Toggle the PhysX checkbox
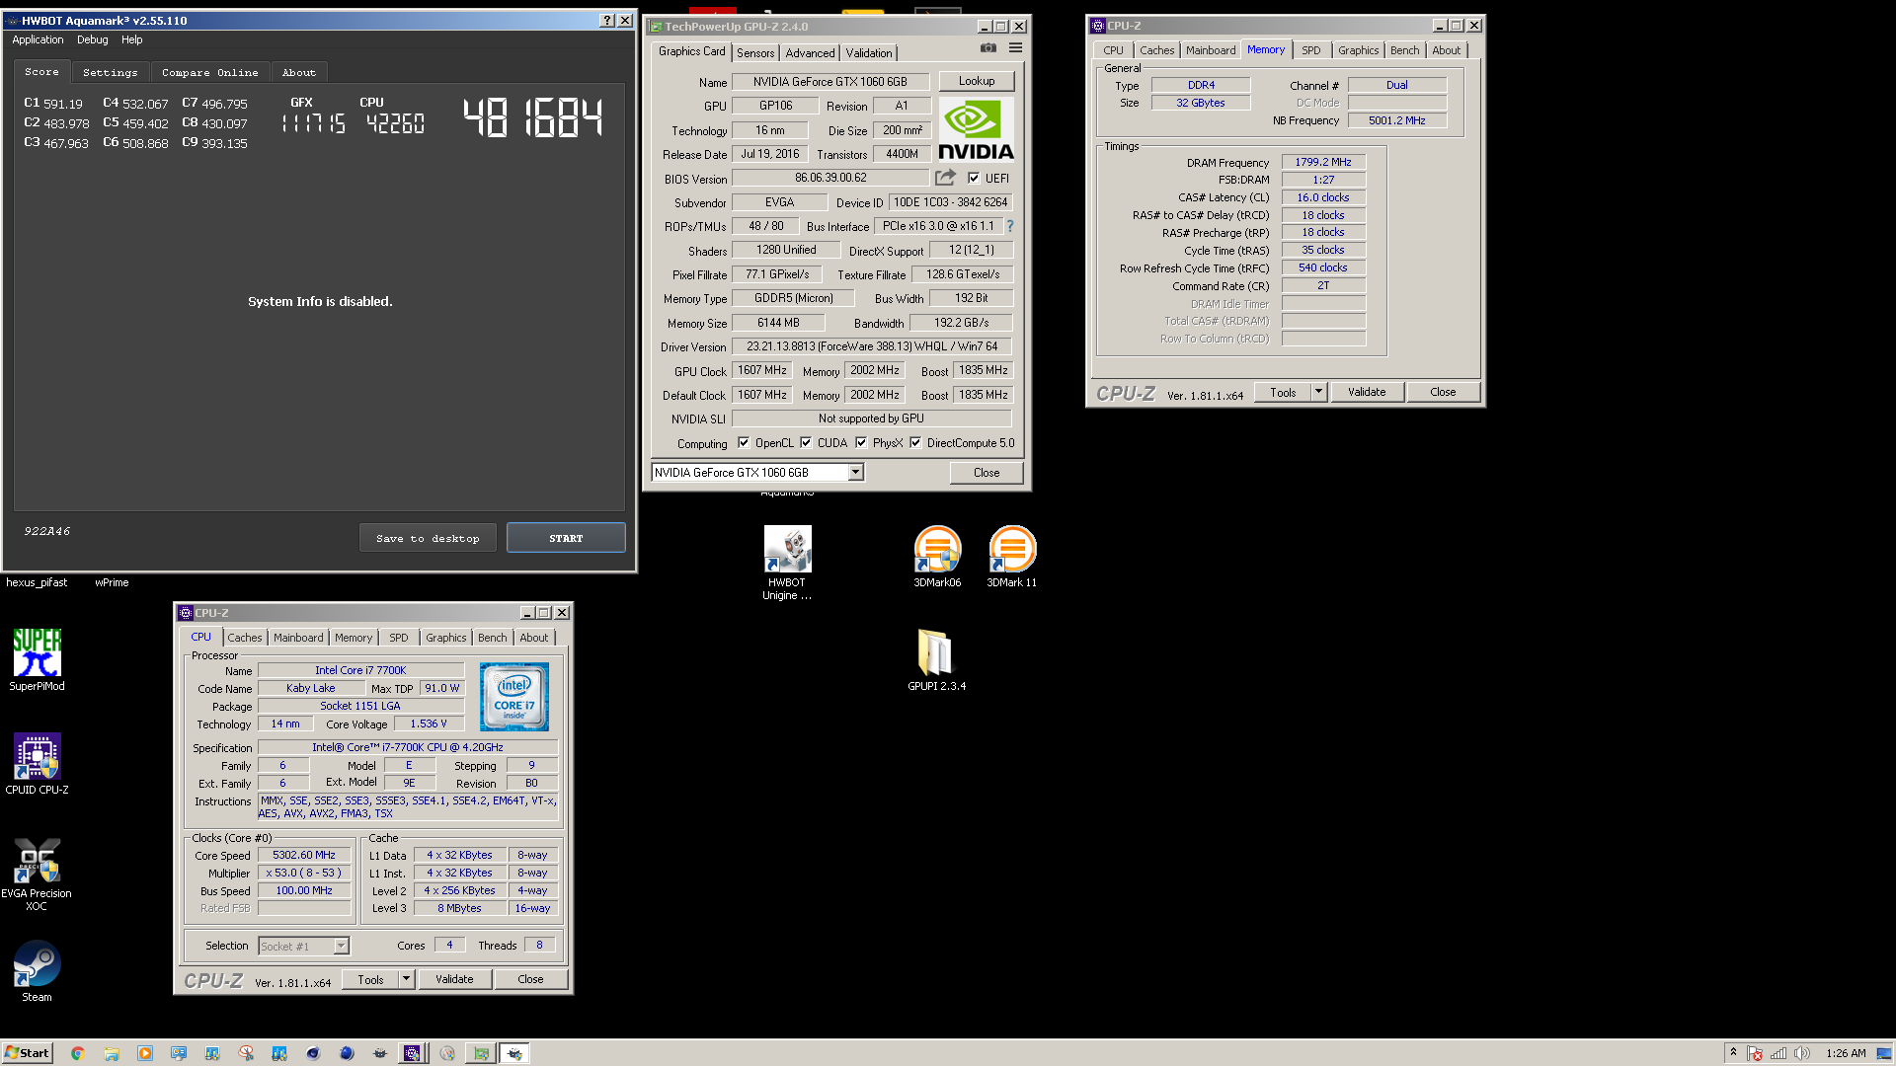 pyautogui.click(x=861, y=442)
